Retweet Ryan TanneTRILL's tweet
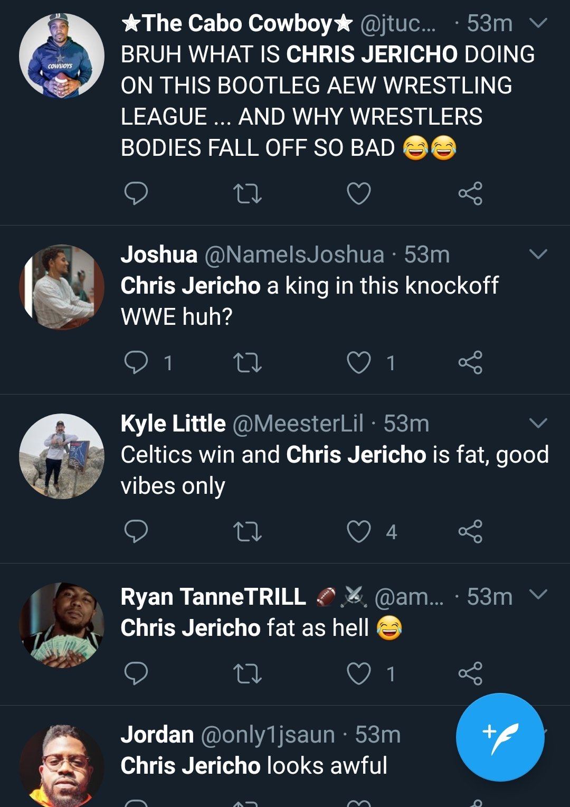The height and width of the screenshot is (807, 570). pyautogui.click(x=247, y=673)
